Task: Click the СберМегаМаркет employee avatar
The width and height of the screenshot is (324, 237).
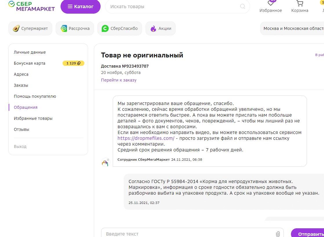Action: 105,162
